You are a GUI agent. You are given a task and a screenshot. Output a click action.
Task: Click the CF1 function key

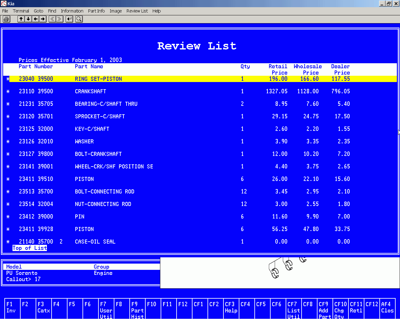tap(200, 309)
